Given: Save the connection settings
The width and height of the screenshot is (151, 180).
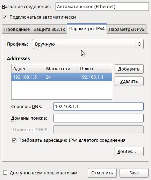Looking at the screenshot, I should tap(134, 173).
